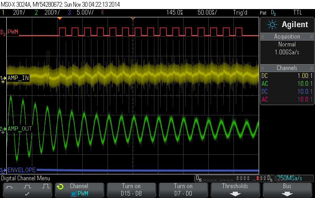The width and height of the screenshot is (315, 198).
Task: Select the small waveform size icon
Action: (10, 186)
